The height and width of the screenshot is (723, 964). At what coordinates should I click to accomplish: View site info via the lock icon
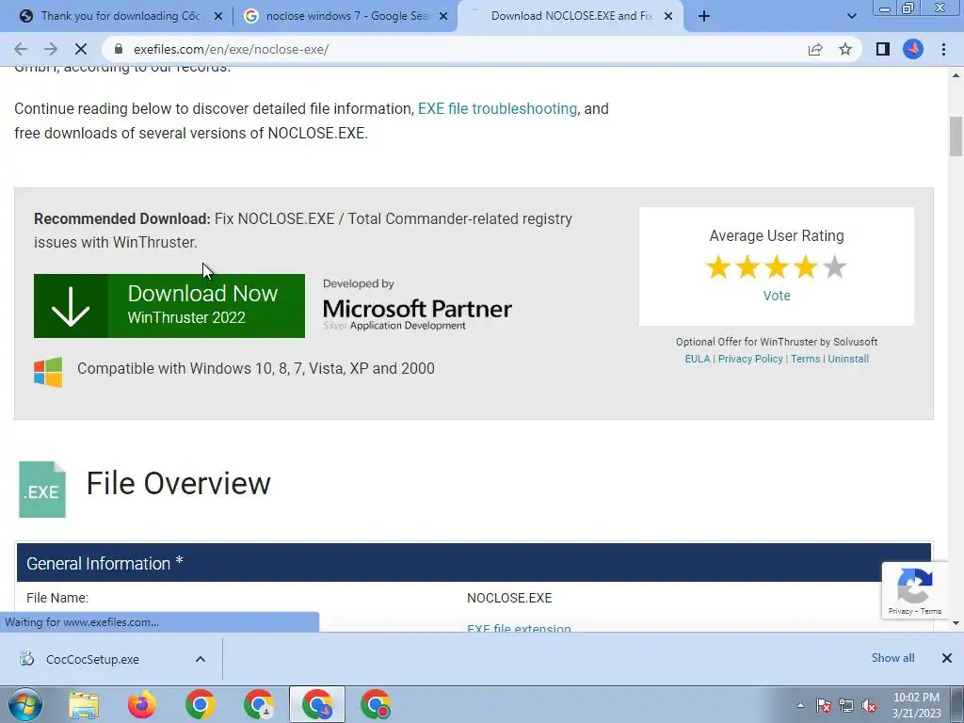tap(119, 49)
